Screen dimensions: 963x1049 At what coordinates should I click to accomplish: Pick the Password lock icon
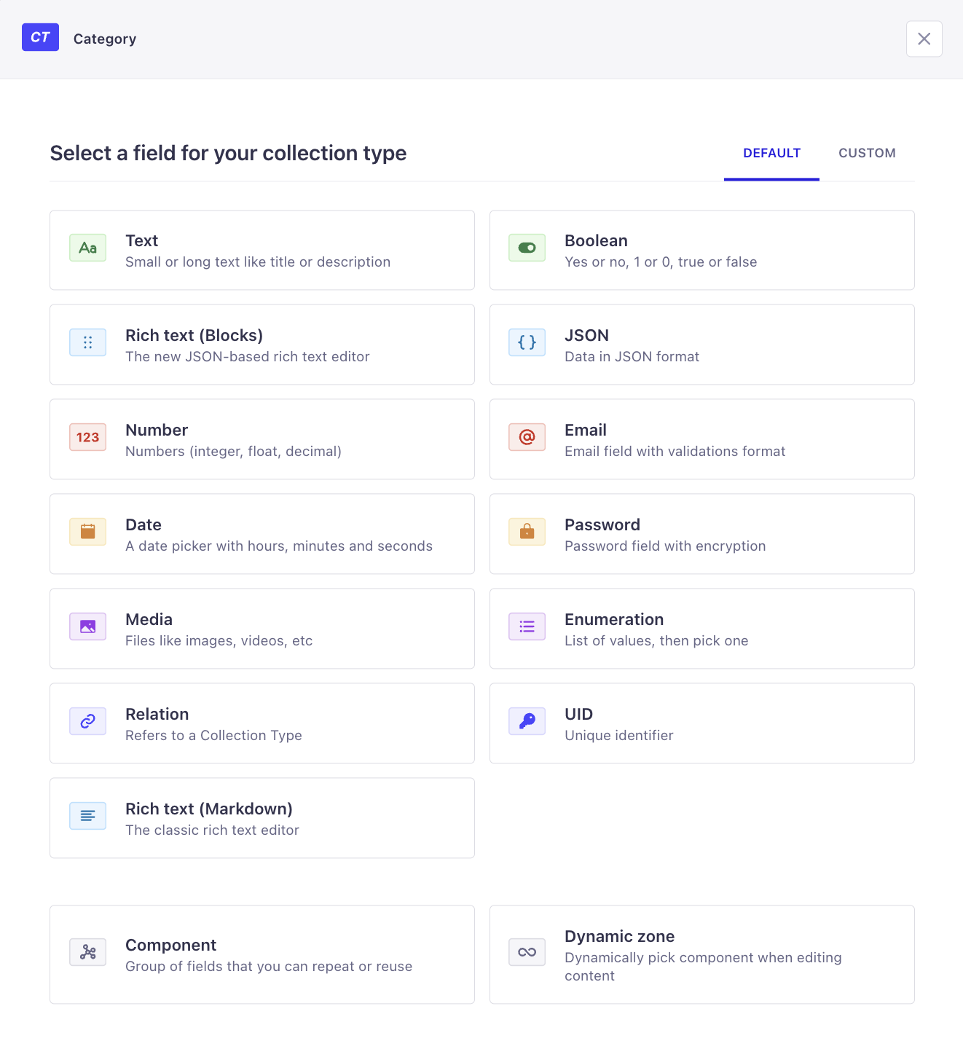pos(527,532)
